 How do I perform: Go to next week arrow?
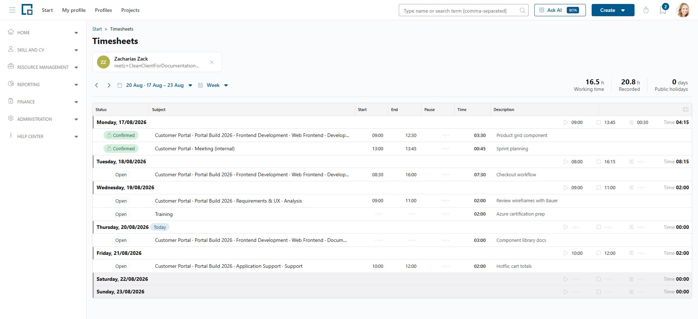click(109, 85)
